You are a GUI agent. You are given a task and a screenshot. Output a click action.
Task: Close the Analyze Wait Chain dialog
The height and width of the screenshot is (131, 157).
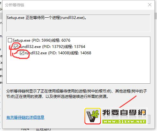point(150,5)
